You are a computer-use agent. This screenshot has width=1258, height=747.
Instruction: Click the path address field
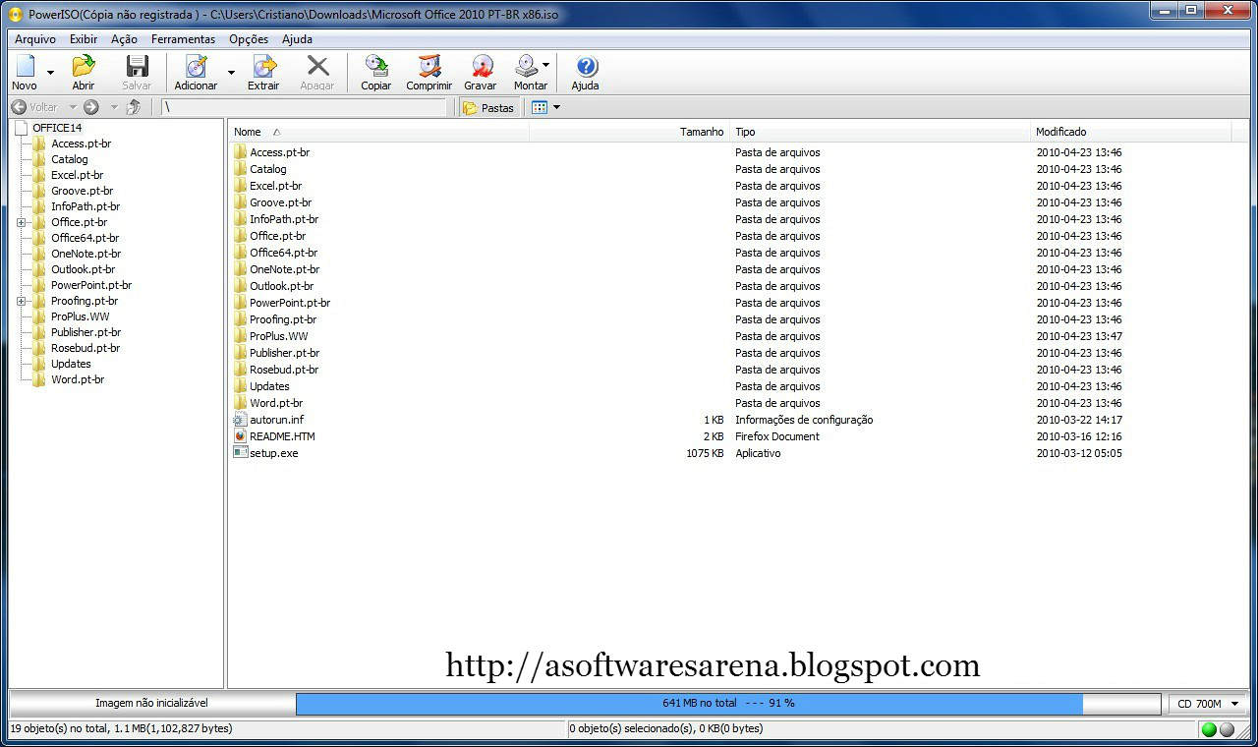304,107
